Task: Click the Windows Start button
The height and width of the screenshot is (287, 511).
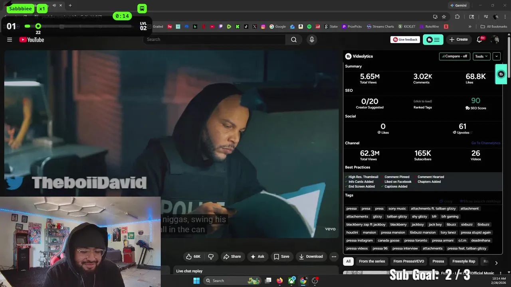Action: (x=196, y=281)
